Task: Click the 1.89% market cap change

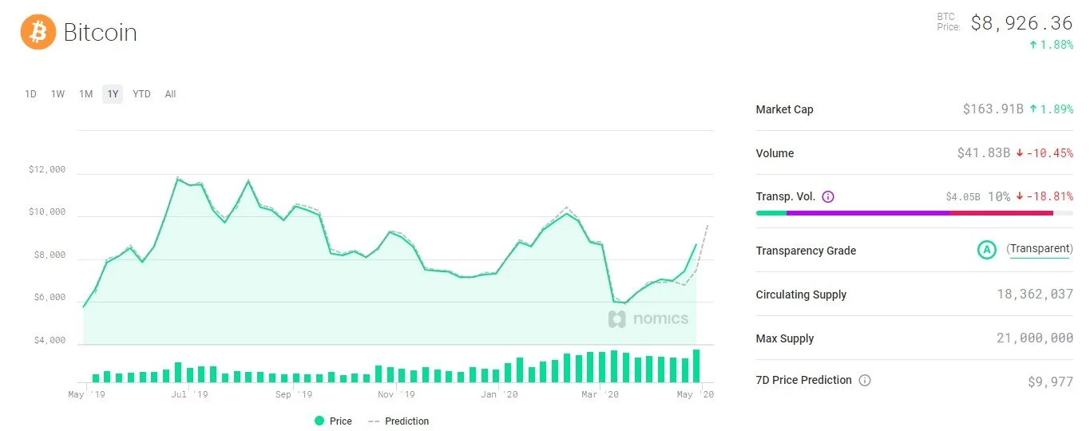Action: coord(1052,109)
